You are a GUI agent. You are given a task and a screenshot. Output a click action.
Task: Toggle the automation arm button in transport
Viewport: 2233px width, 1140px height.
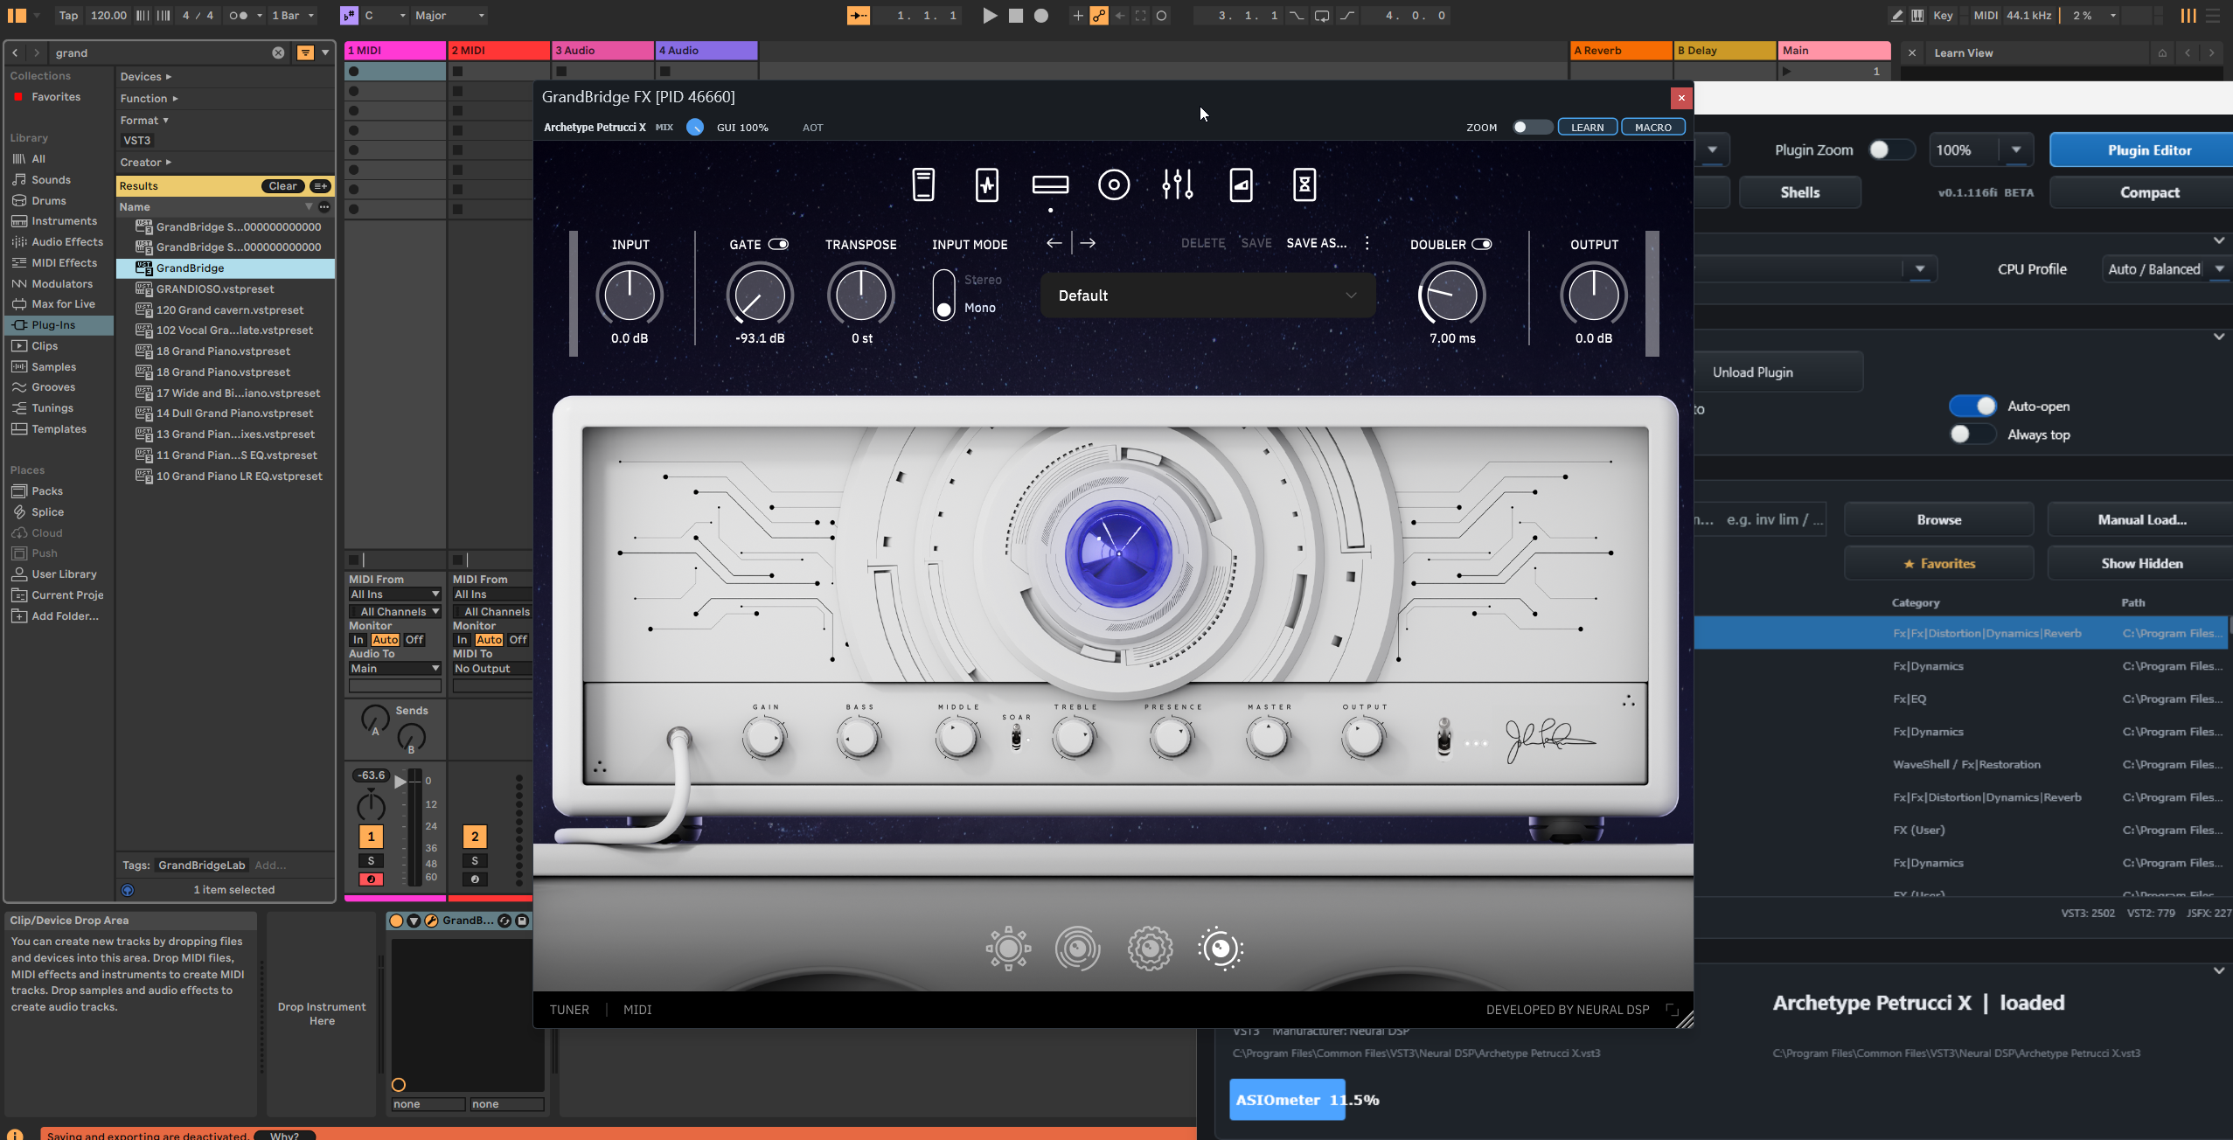pos(1099,16)
